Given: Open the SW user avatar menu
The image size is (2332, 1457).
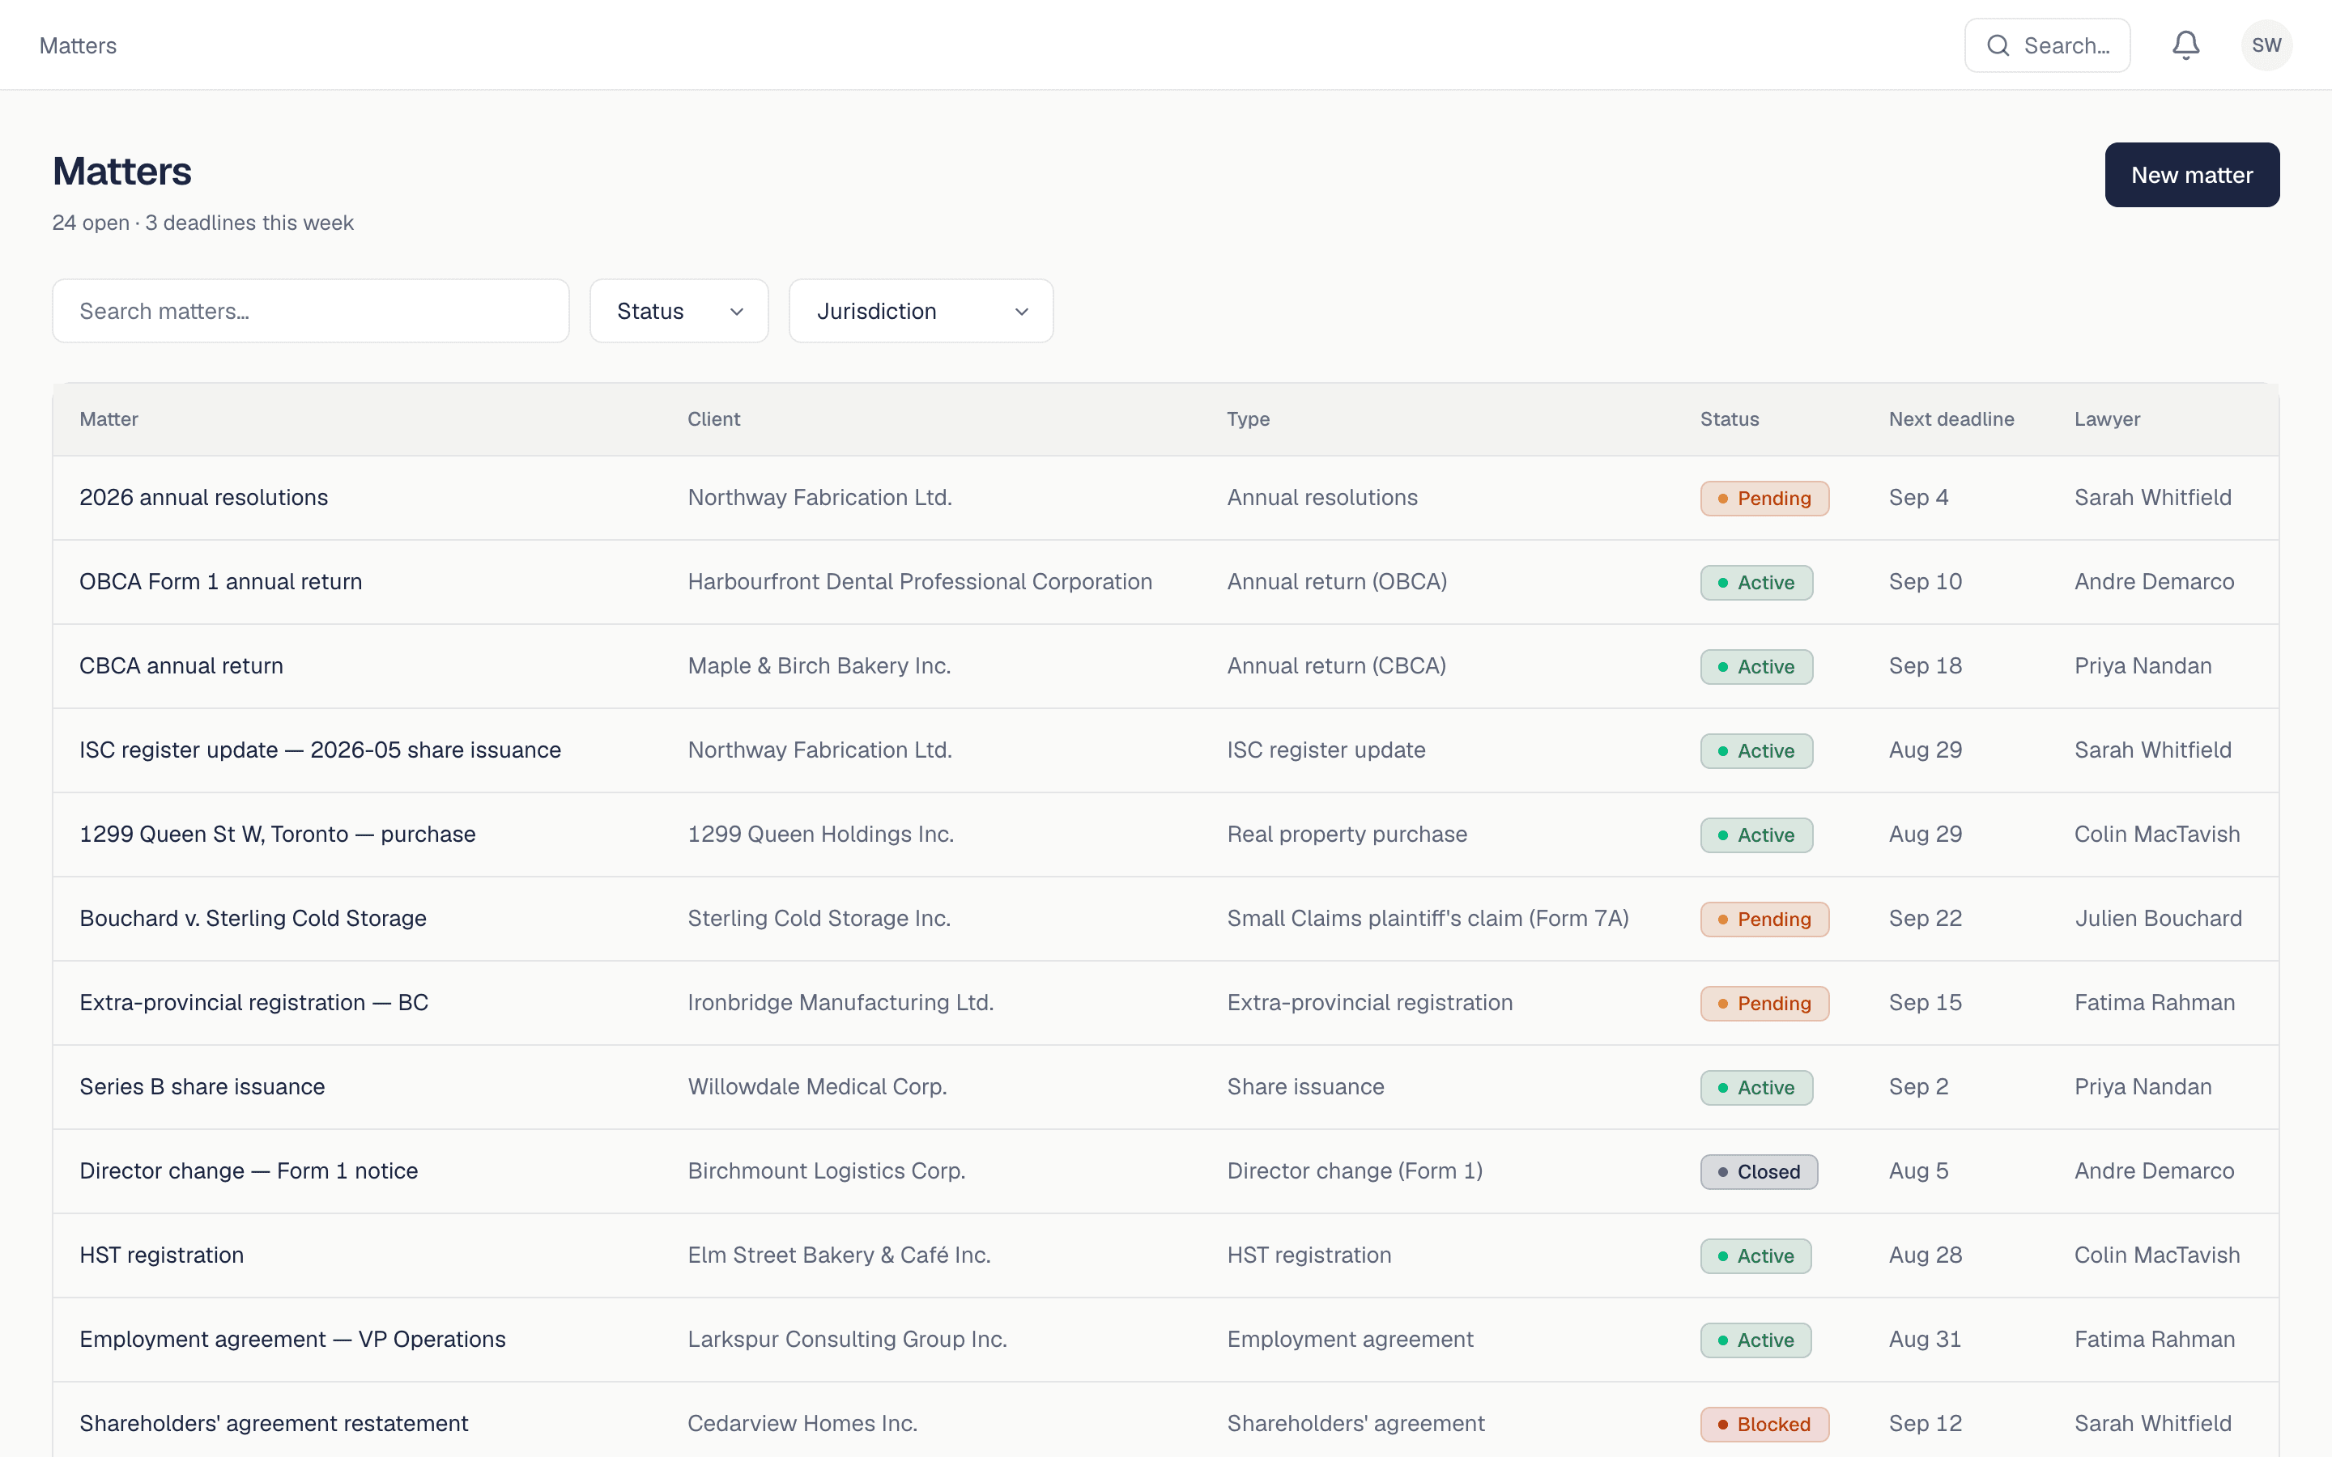Looking at the screenshot, I should pos(2266,45).
